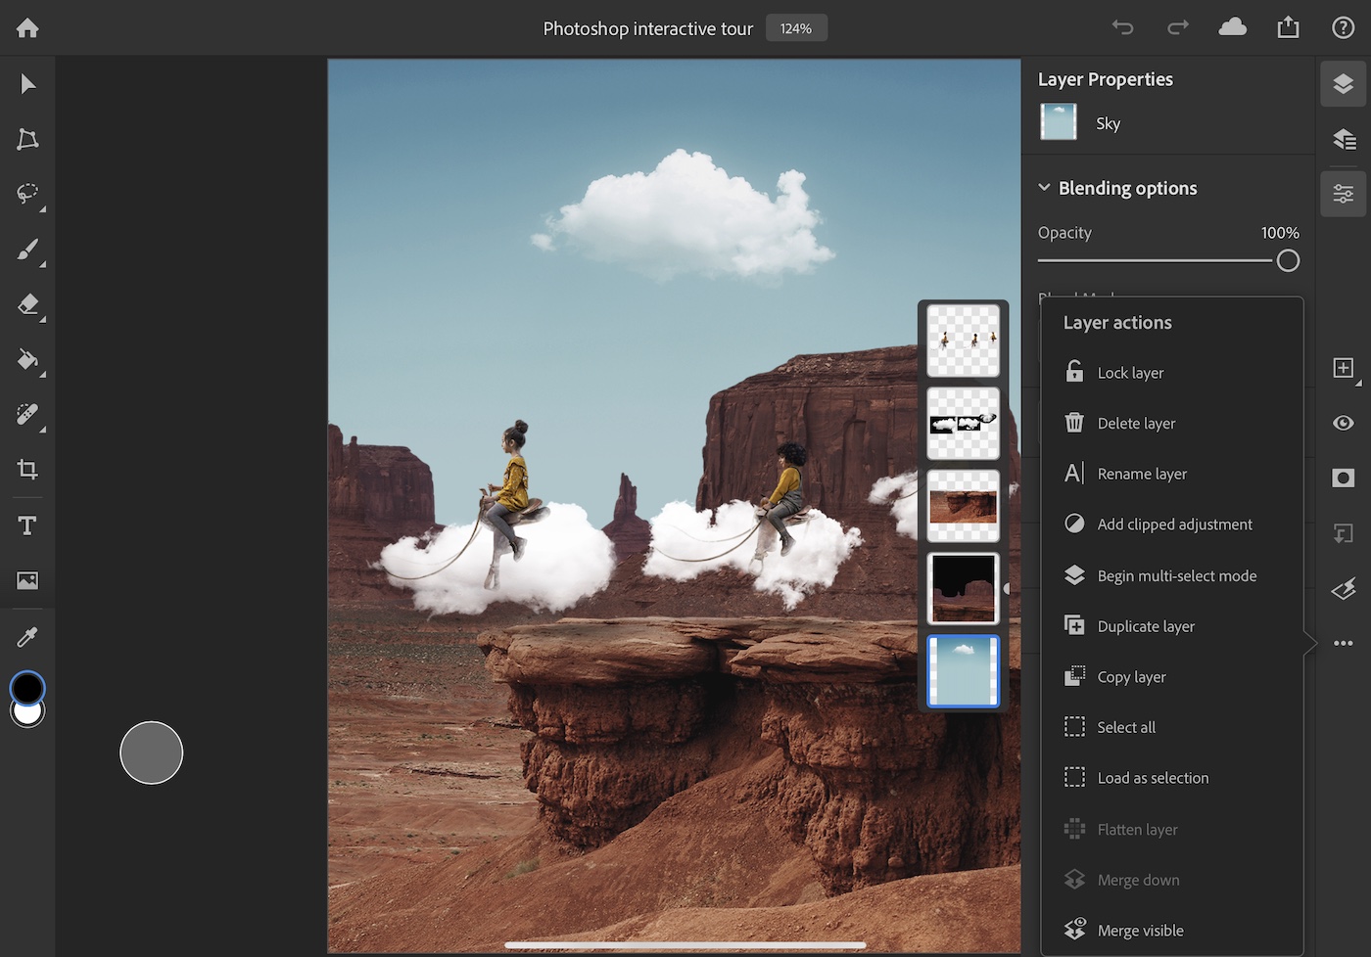Select Rename layer in Layer actions menu
Viewport: 1371px width, 957px height.
pyautogui.click(x=1142, y=473)
